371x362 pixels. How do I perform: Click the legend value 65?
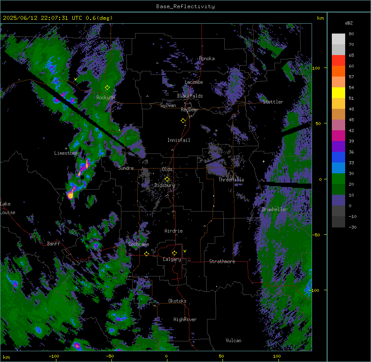click(x=351, y=55)
